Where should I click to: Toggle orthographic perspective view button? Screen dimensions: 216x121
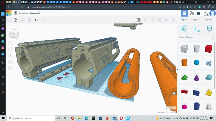10,67
